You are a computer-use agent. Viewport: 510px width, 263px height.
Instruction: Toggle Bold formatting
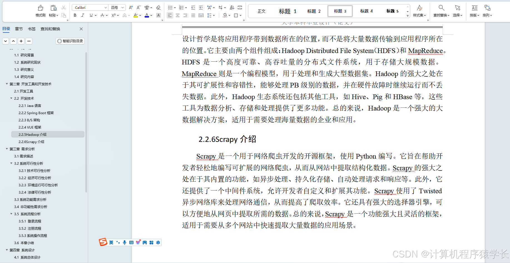pos(75,15)
